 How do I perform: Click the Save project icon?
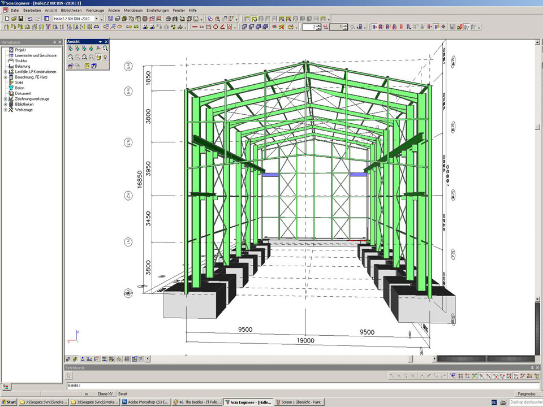point(21,19)
